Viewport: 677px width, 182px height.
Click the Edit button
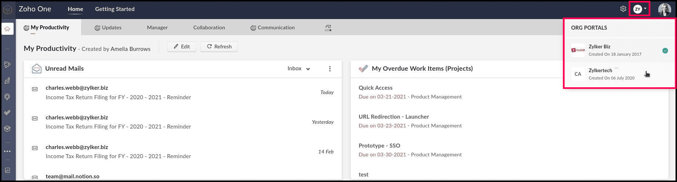(x=182, y=47)
